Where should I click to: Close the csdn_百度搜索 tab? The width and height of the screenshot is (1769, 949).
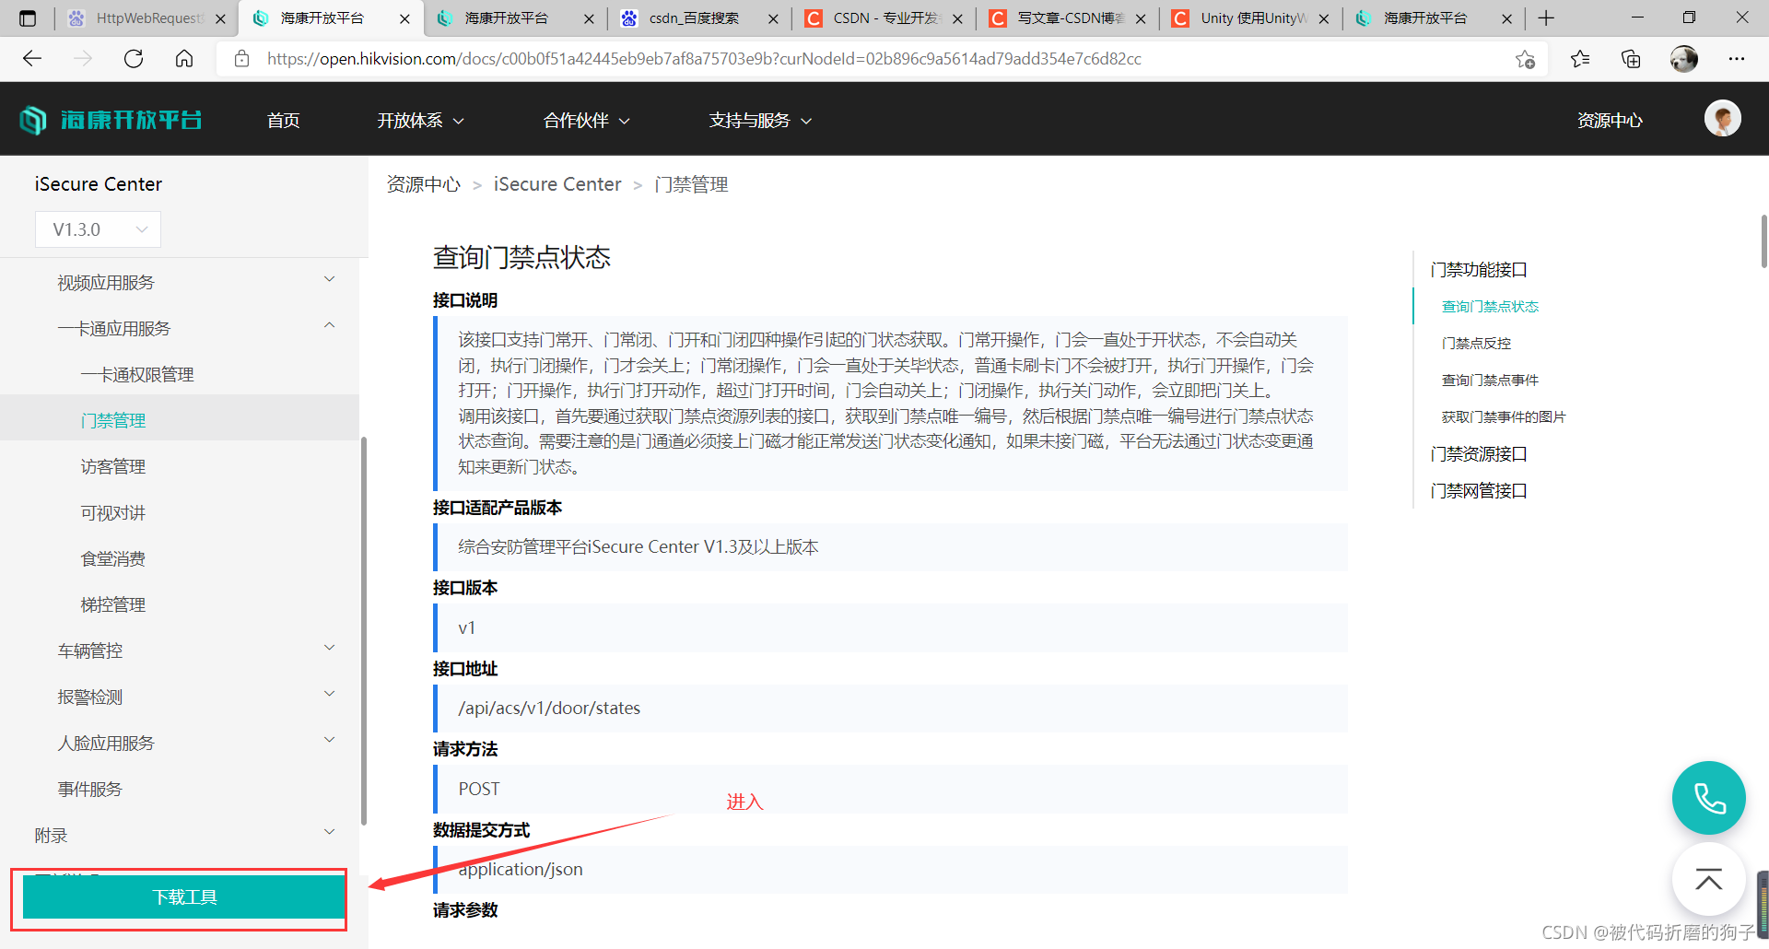point(773,18)
